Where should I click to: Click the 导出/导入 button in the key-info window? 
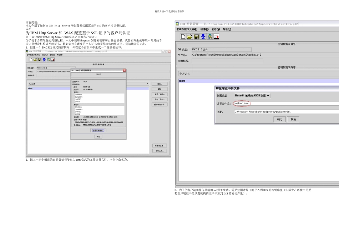click(x=160, y=99)
